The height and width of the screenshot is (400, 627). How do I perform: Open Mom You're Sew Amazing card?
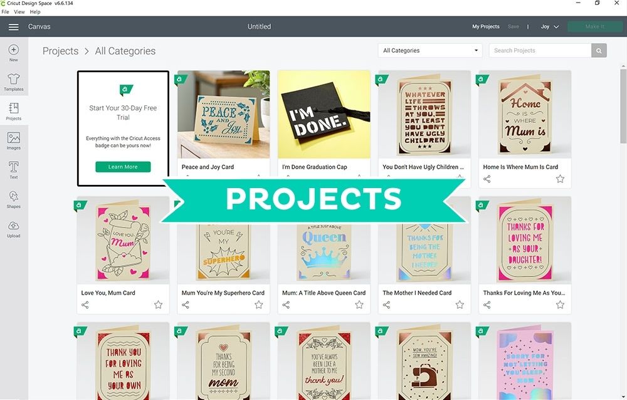point(424,361)
